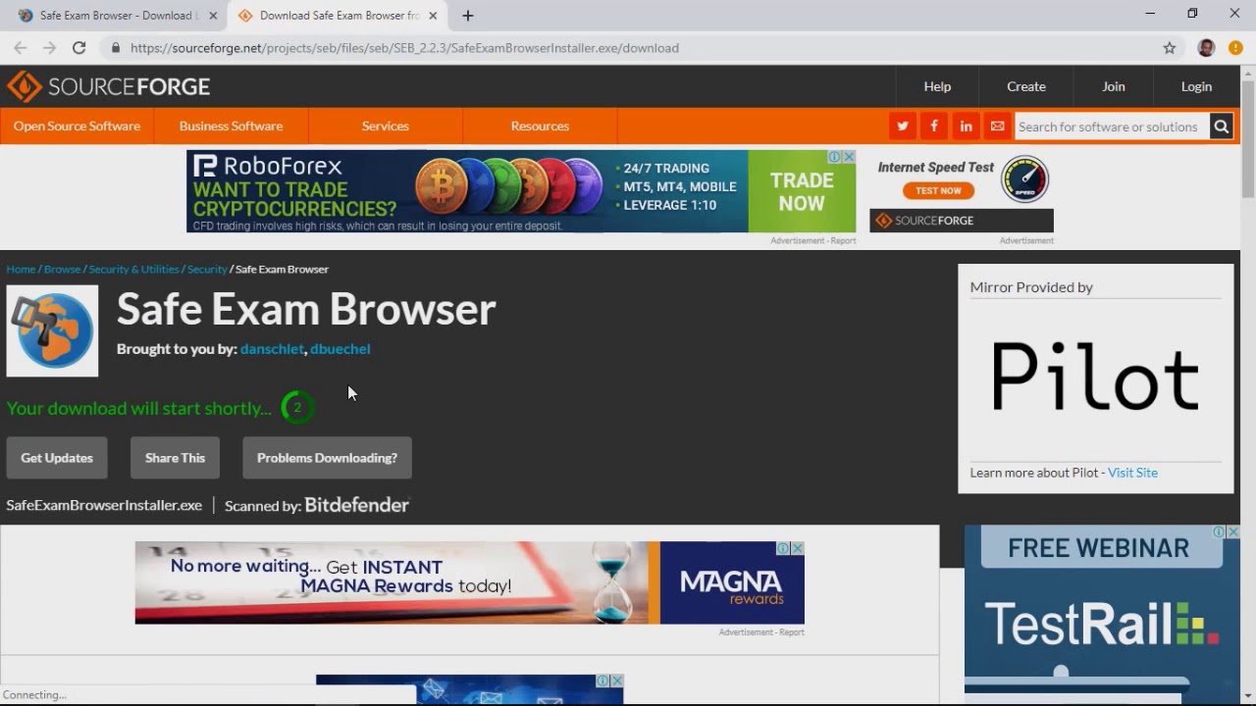Open the Twitter share icon

902,126
